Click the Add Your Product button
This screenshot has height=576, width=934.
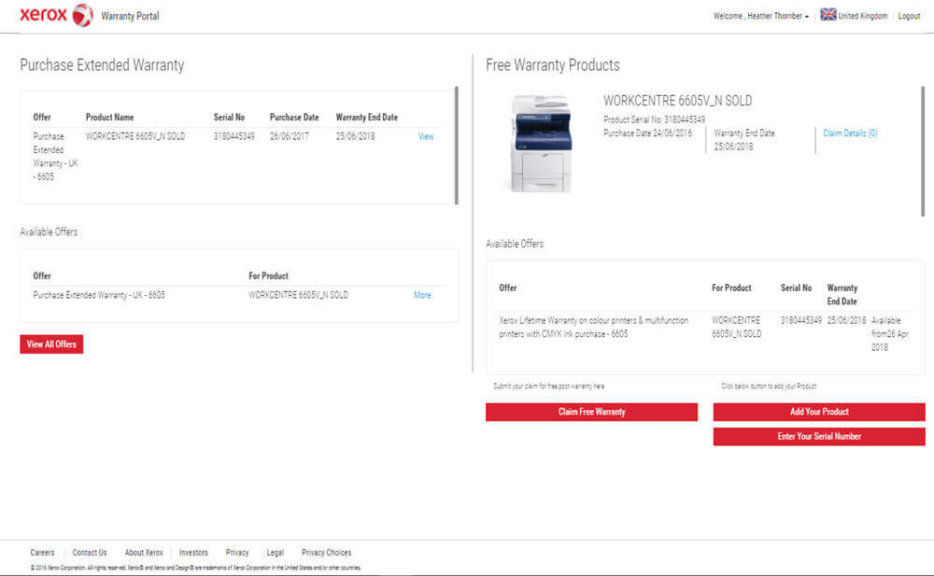(819, 412)
